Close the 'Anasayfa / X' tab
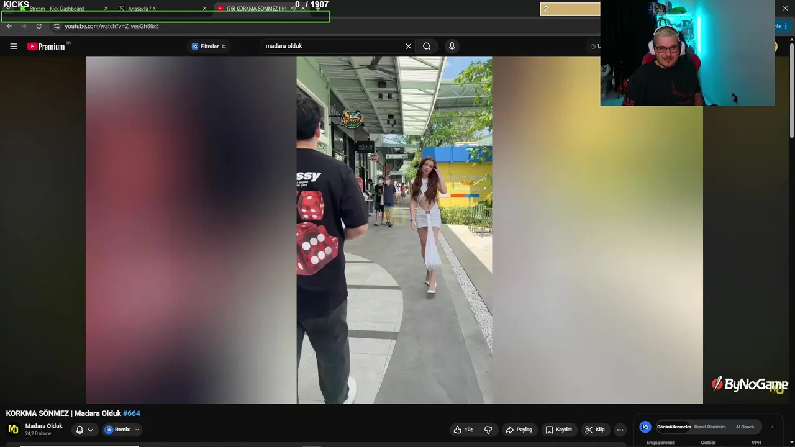Viewport: 795px width, 447px height. point(204,9)
